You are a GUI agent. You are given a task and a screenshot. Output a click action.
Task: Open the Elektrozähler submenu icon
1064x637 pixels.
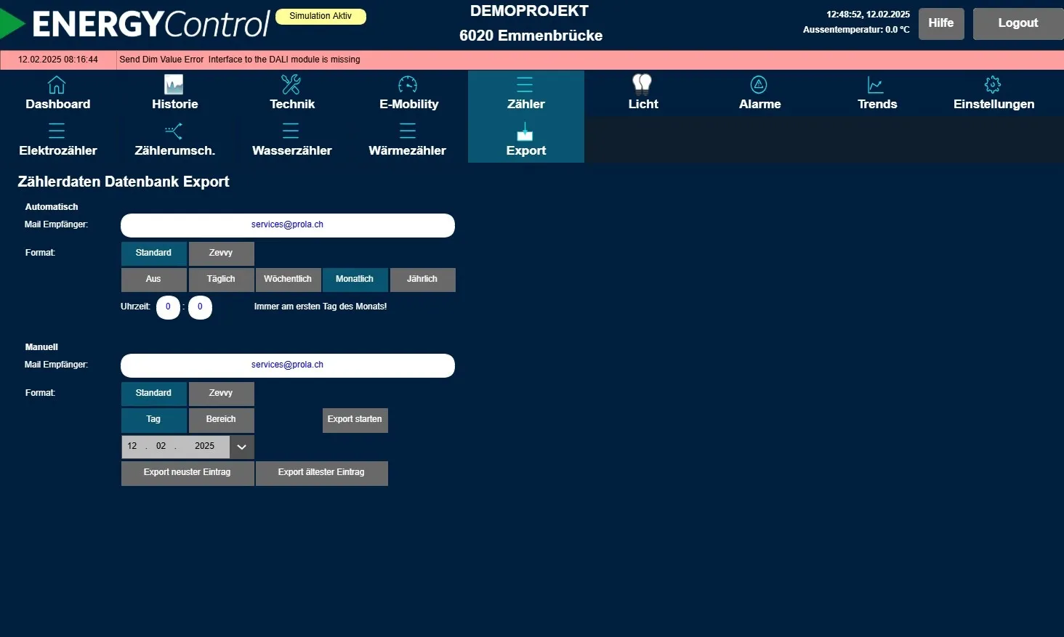click(x=57, y=131)
